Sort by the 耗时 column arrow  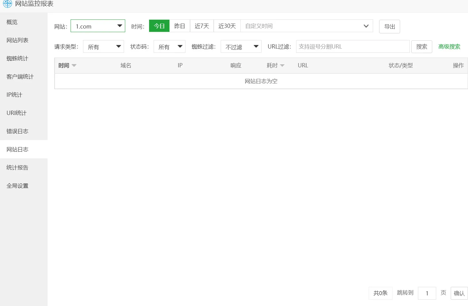point(282,66)
